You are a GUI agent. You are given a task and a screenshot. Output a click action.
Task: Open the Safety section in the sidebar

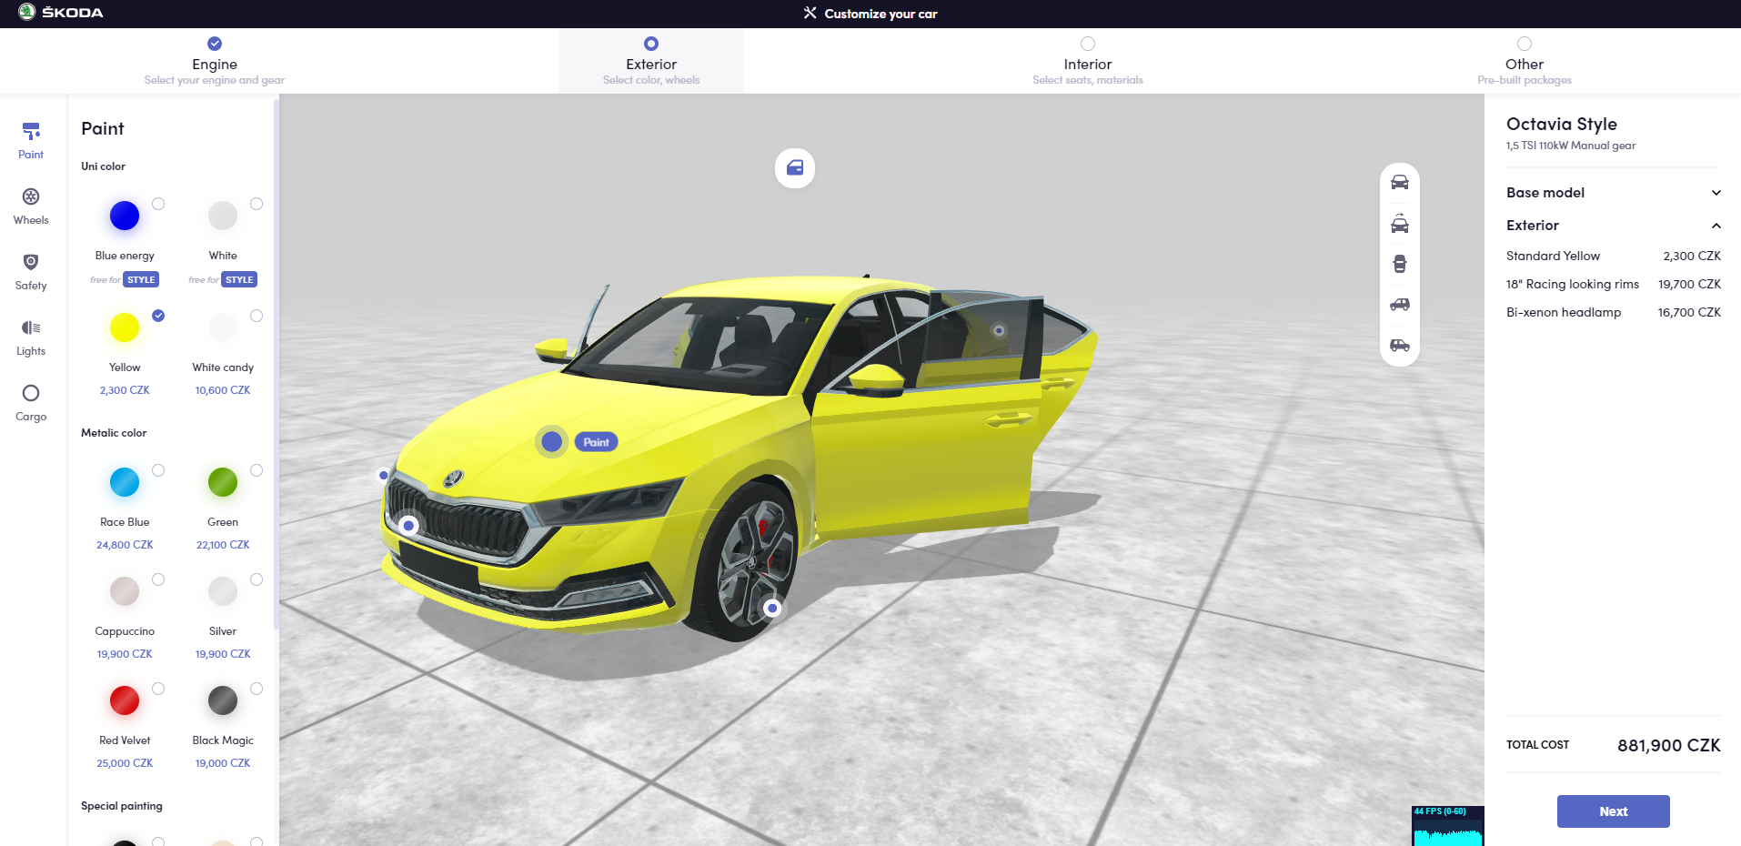tap(31, 272)
